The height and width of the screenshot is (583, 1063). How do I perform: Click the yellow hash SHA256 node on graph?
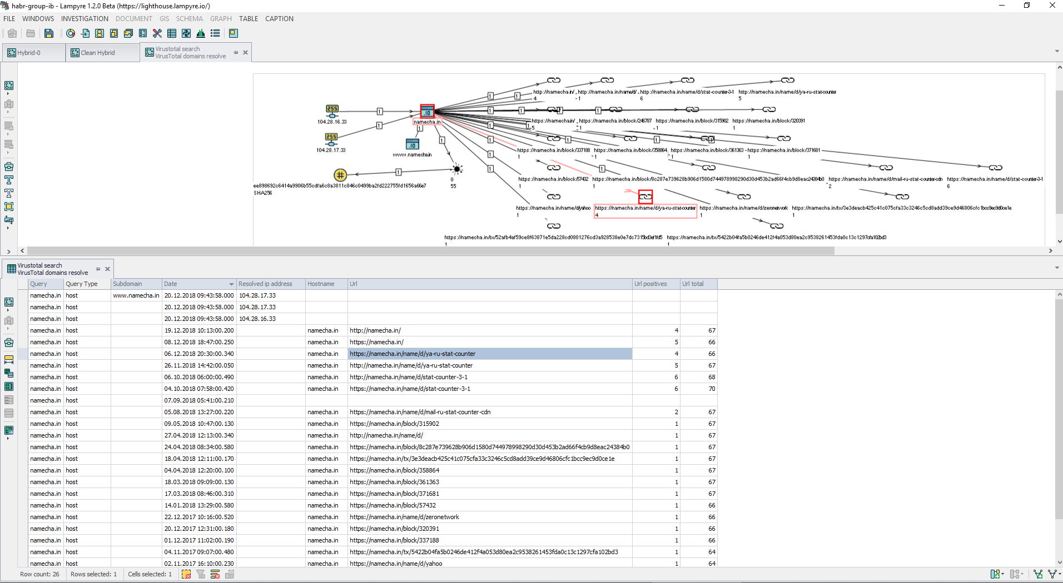(340, 175)
